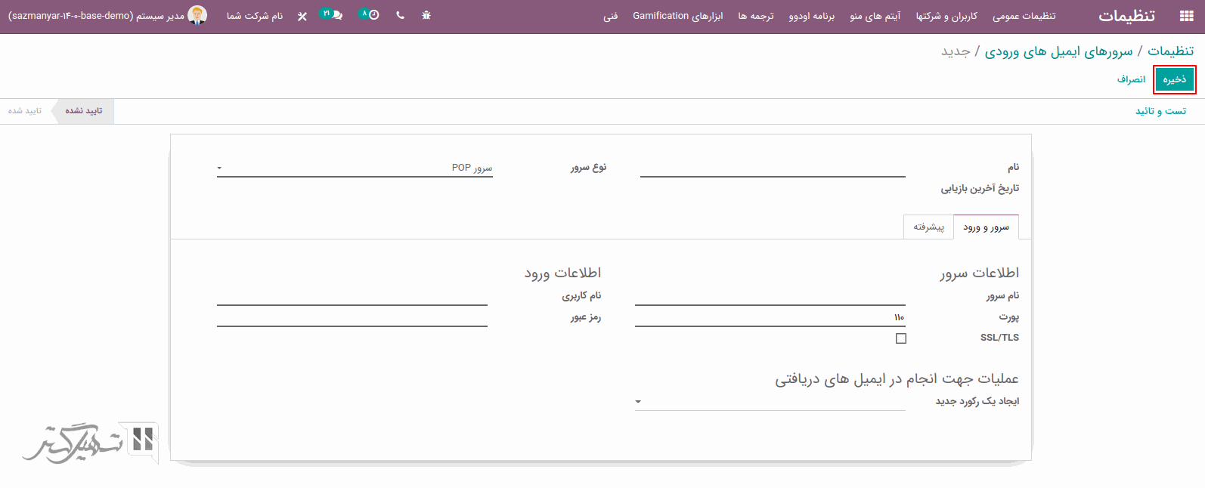Click the debug bug icon
The height and width of the screenshot is (488, 1205).
[x=426, y=15]
